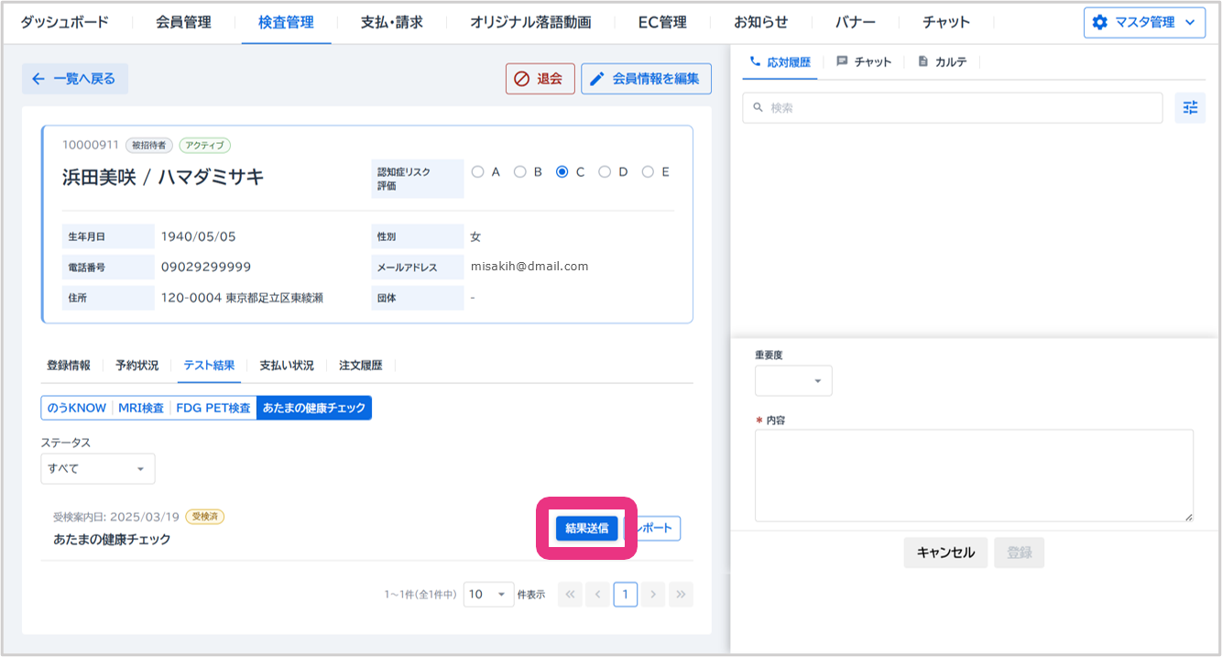The width and height of the screenshot is (1222, 657).
Task: Click the filter settings icon beside search
Action: click(1190, 108)
